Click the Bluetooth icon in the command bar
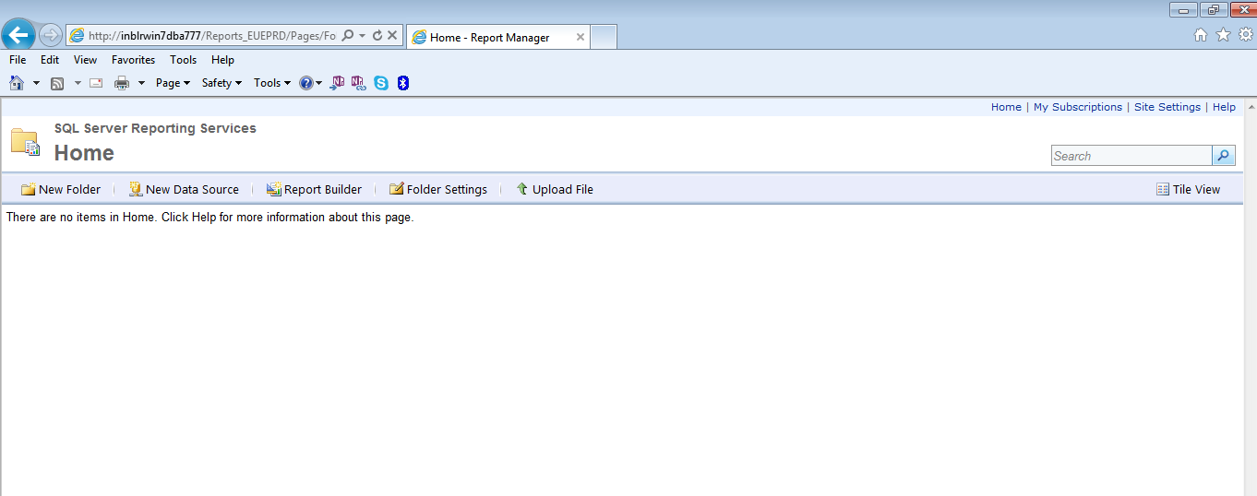 coord(403,83)
